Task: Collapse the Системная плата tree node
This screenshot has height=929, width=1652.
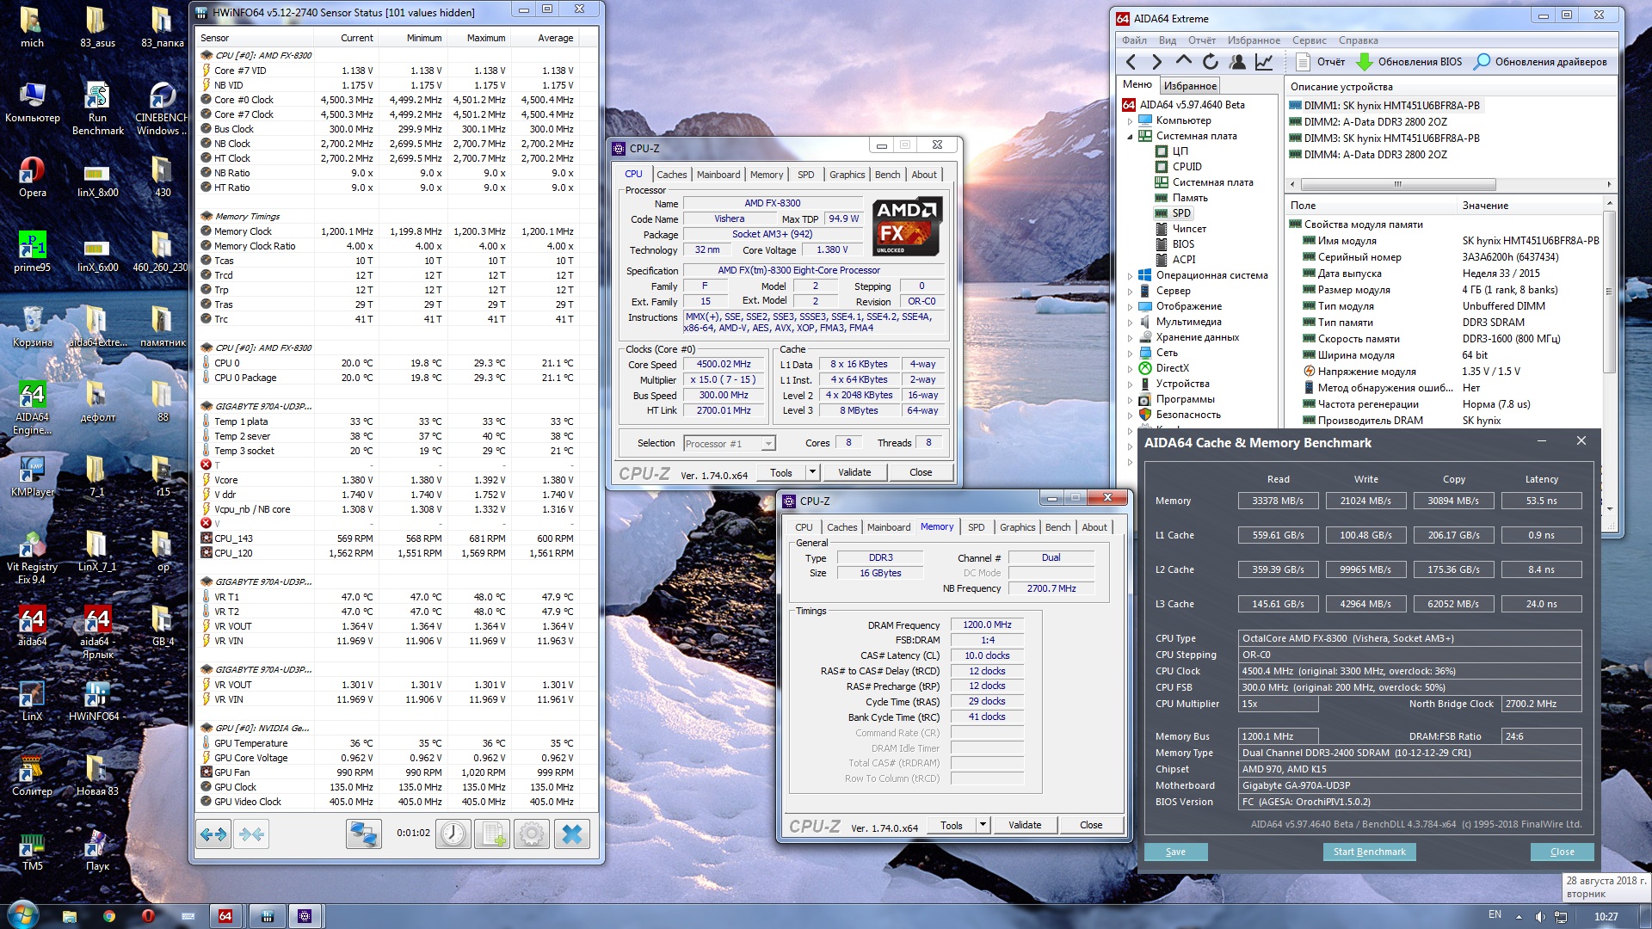Action: point(1131,136)
